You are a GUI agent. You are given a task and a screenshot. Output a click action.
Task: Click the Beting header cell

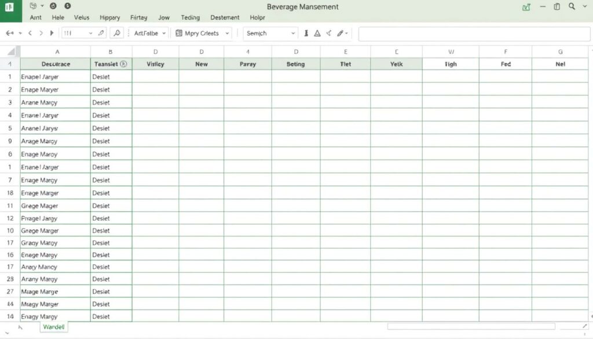296,64
